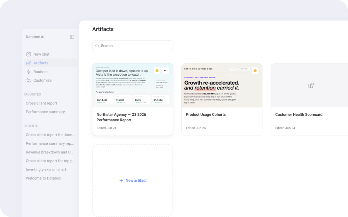Unfavorite the Northstar Agency report star
Image resolution: width=348 pixels, height=217 pixels.
(157, 70)
